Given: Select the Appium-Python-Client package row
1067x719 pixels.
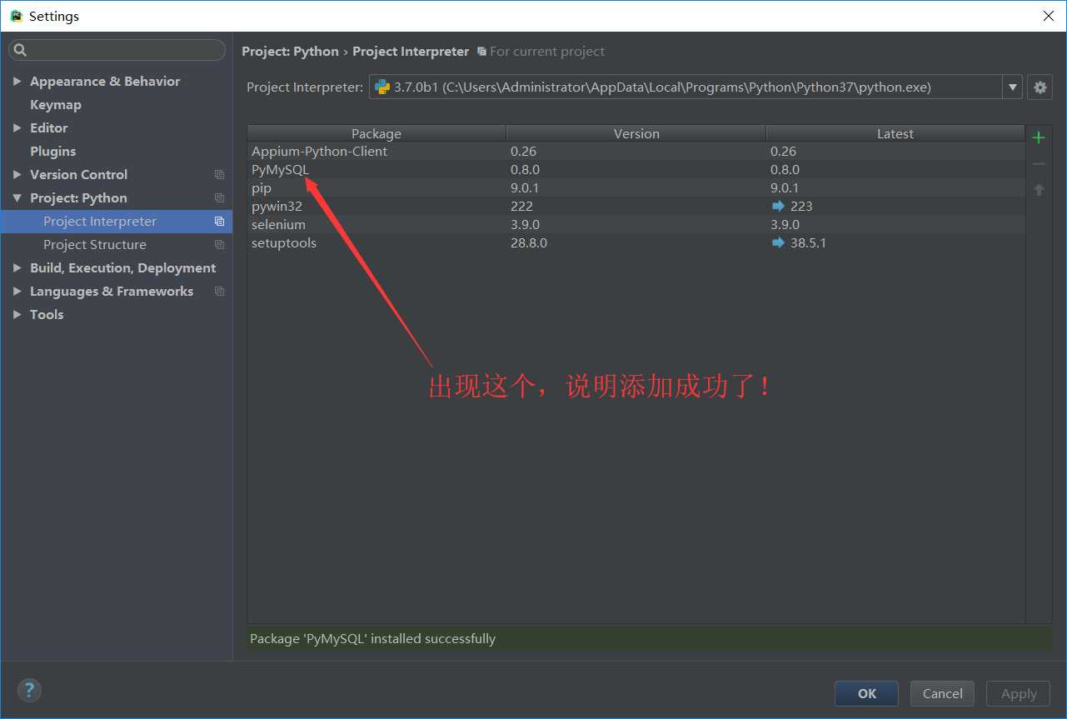Looking at the screenshot, I should pyautogui.click(x=636, y=151).
